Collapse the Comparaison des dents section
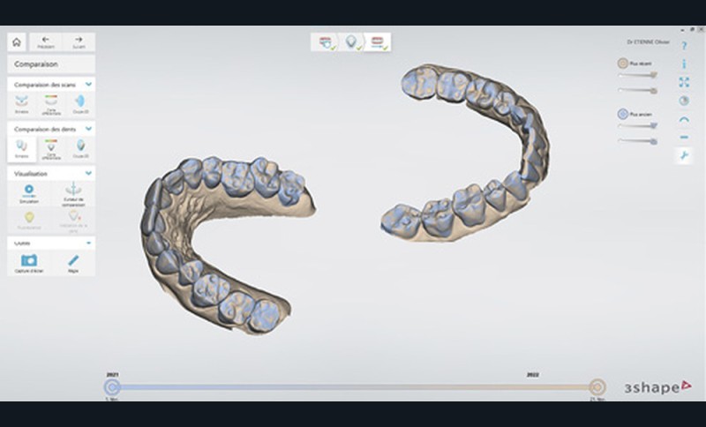This screenshot has height=427, width=706. coord(89,129)
